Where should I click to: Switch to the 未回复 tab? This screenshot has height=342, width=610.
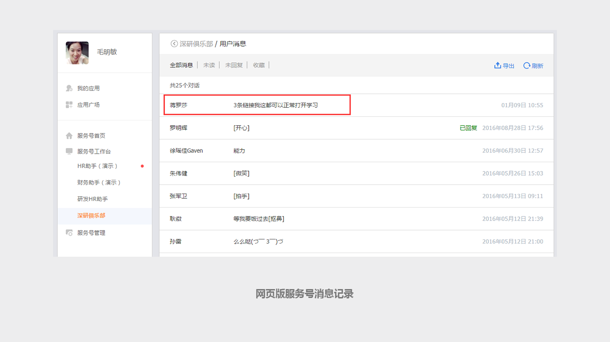tap(234, 66)
